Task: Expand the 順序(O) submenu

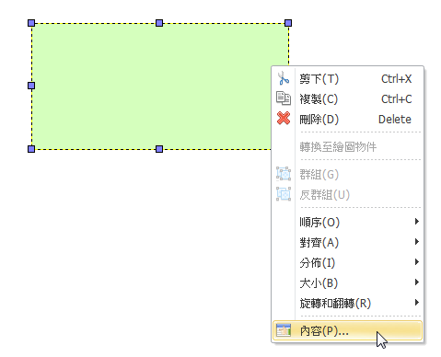Action: click(x=347, y=222)
